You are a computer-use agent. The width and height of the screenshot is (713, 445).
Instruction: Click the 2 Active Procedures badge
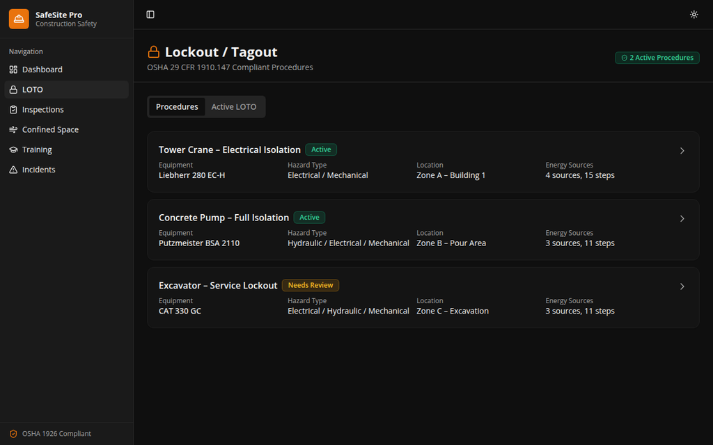657,58
